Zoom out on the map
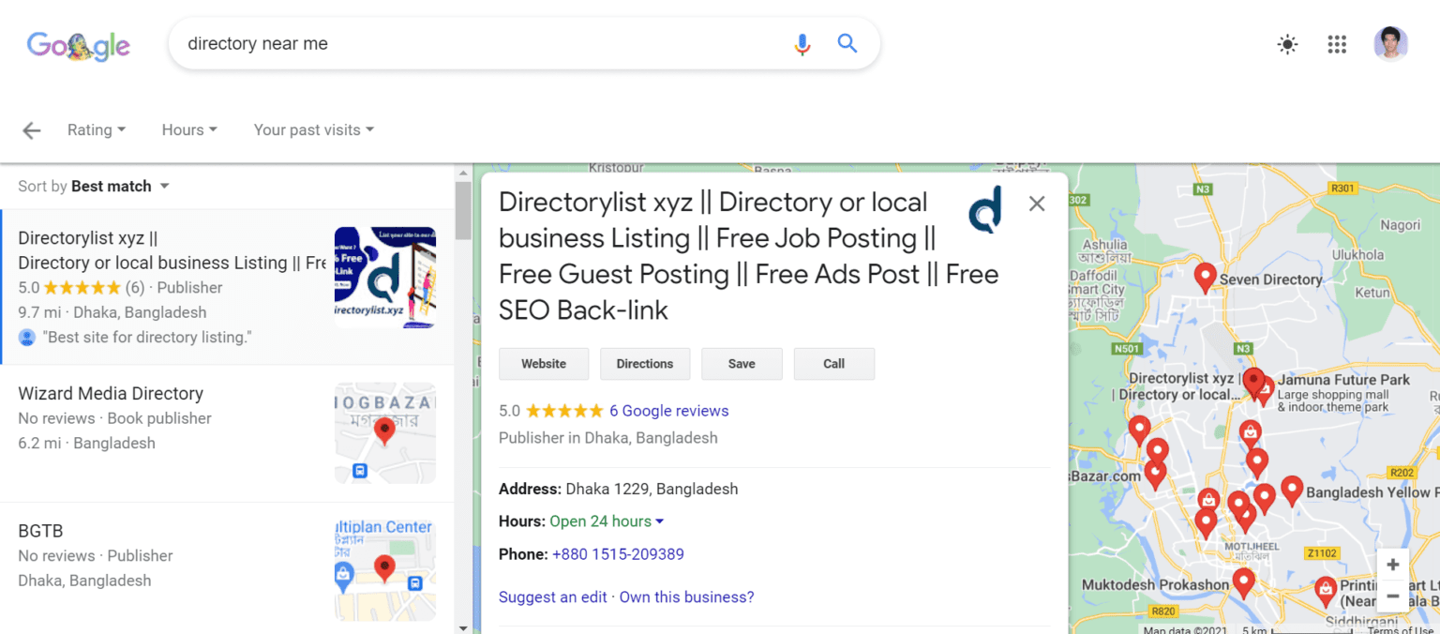 tap(1393, 595)
